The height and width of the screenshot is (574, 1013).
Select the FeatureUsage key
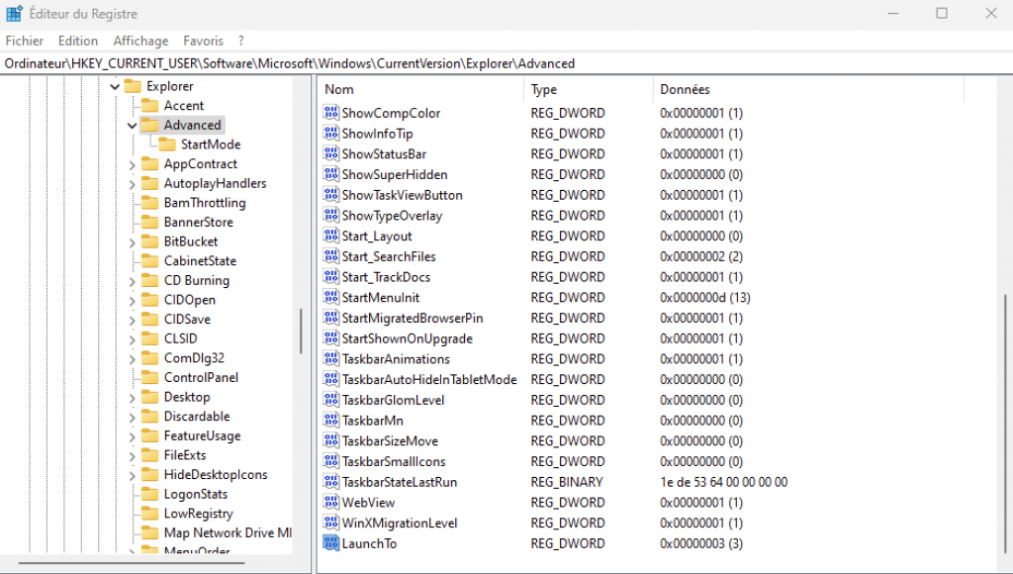pyautogui.click(x=202, y=435)
